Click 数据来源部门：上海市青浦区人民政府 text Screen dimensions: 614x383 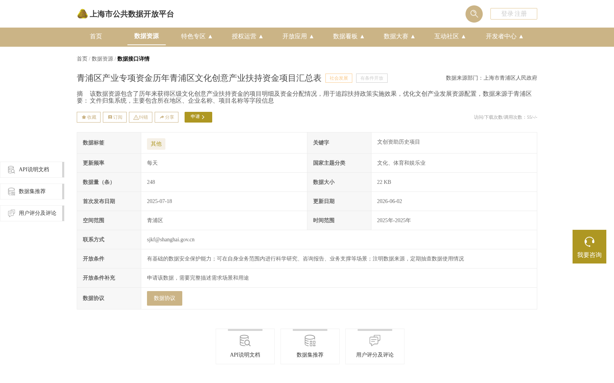(x=492, y=78)
